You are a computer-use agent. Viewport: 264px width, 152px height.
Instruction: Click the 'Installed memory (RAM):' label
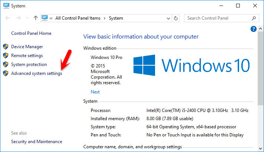pyautogui.click(x=115, y=119)
